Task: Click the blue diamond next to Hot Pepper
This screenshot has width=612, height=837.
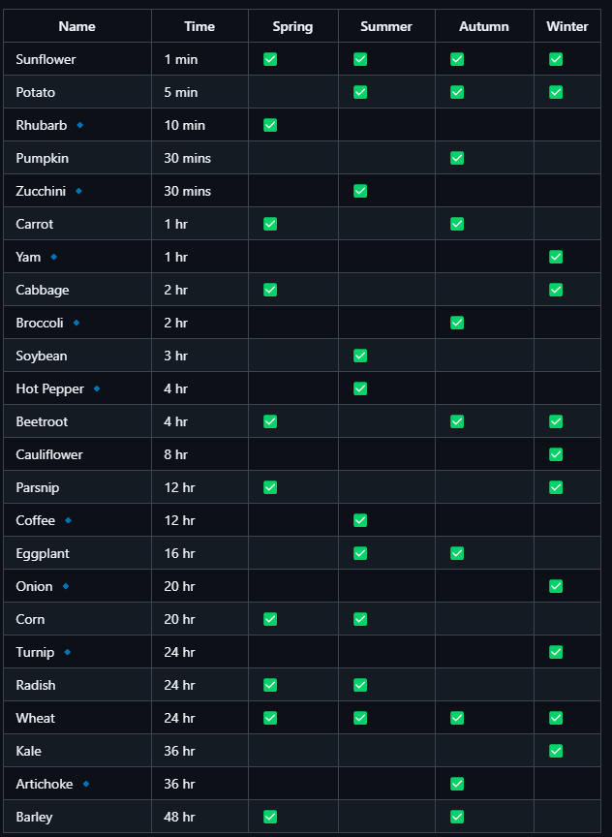Action: point(97,388)
